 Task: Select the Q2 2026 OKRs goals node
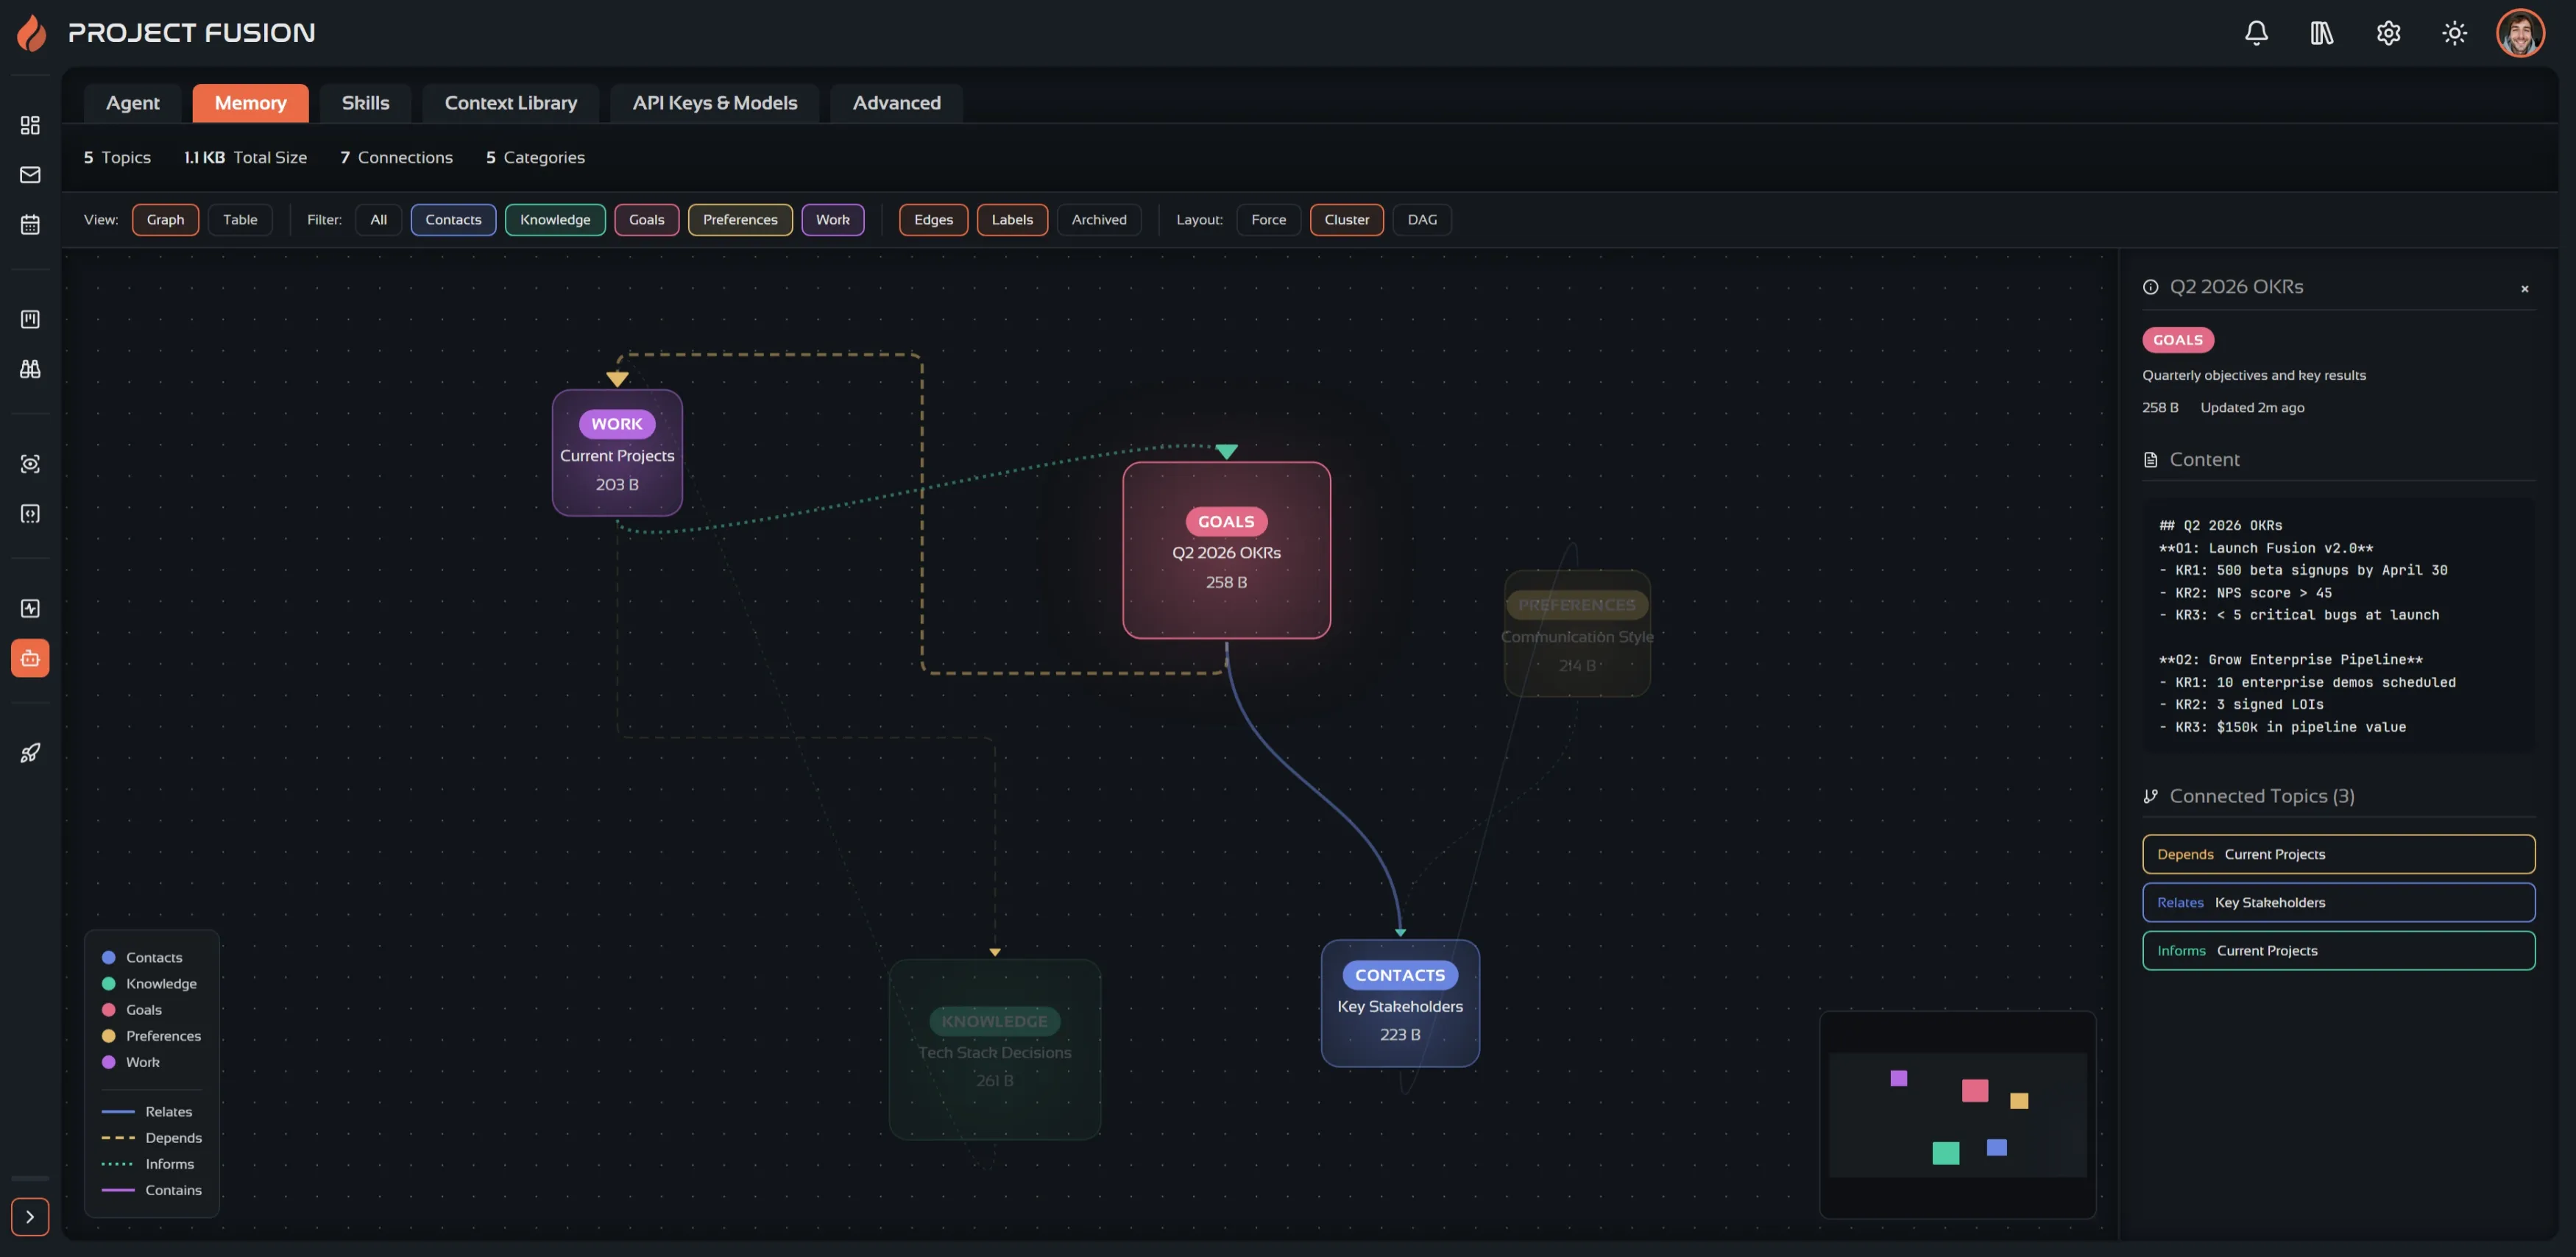click(x=1226, y=550)
